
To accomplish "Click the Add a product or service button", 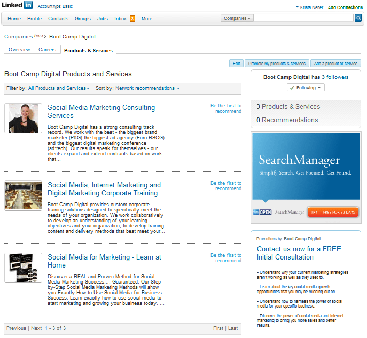I will click(335, 64).
